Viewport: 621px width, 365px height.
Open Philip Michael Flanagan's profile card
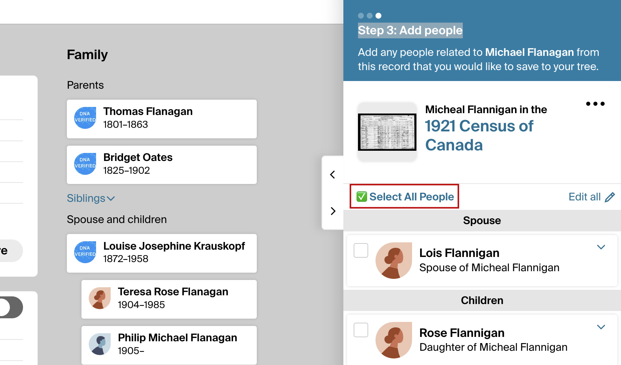pyautogui.click(x=169, y=345)
